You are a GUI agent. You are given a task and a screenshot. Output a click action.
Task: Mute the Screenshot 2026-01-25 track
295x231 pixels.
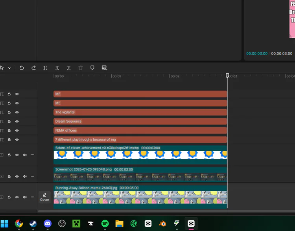click(x=25, y=176)
